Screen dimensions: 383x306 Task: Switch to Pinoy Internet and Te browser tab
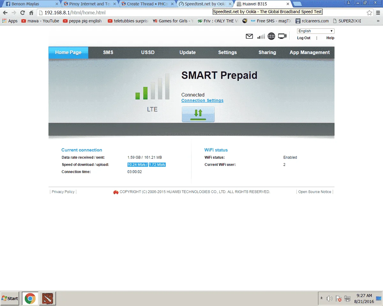[x=90, y=4]
